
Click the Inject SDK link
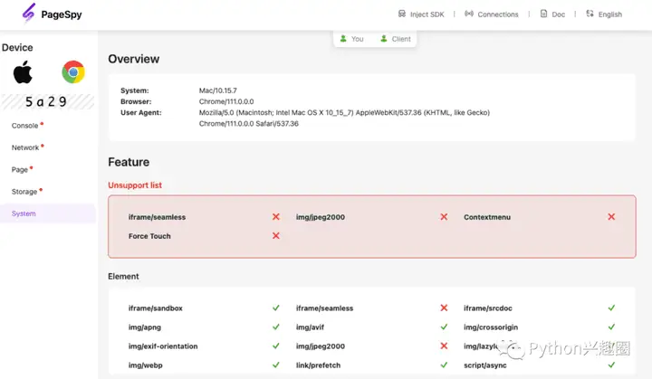[x=427, y=14]
